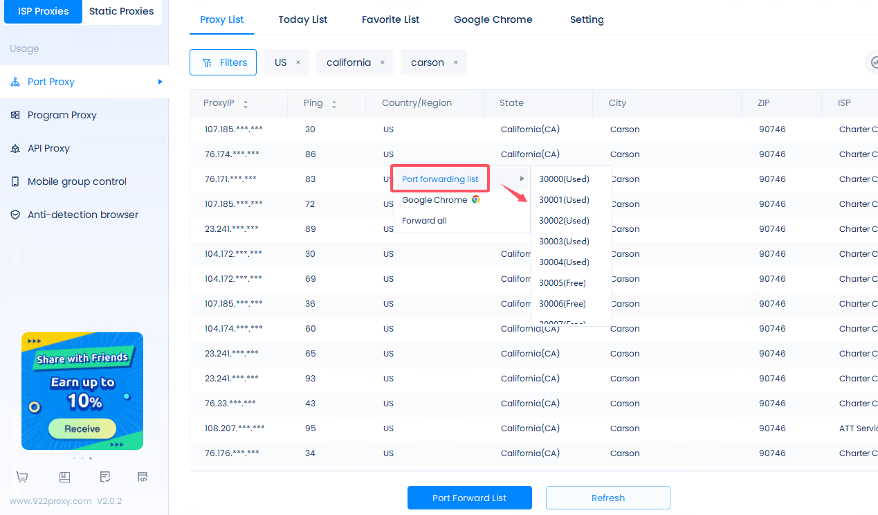Click the API Proxy sidebar icon
Image resolution: width=878 pixels, height=515 pixels.
(15, 148)
